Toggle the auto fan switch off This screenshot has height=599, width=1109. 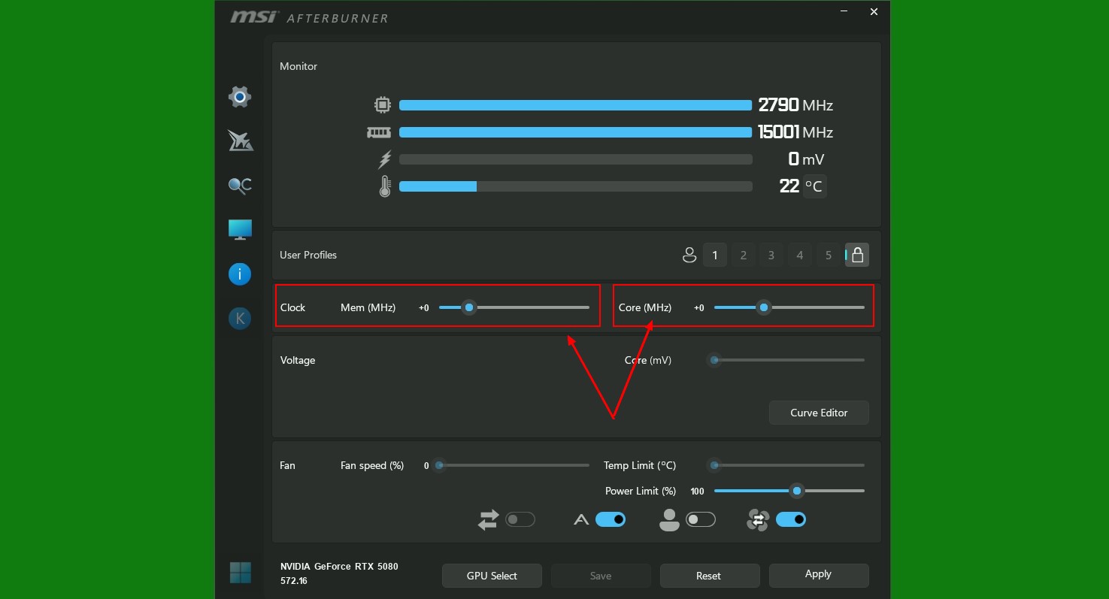pos(611,519)
